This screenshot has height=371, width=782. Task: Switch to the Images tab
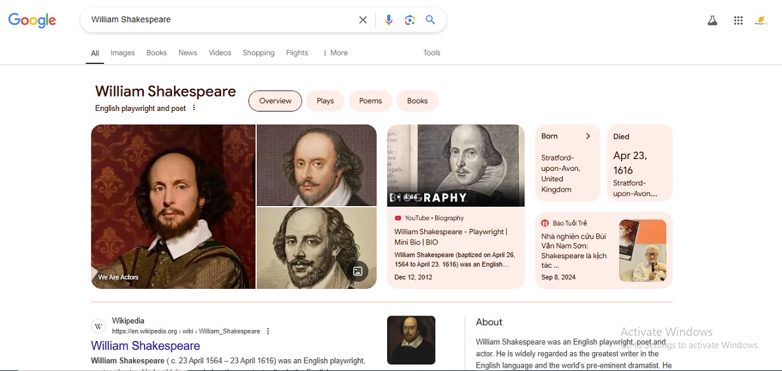coord(123,53)
